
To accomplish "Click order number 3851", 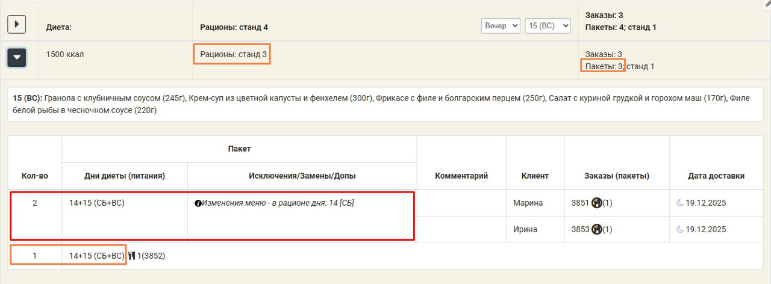I will pyautogui.click(x=580, y=203).
